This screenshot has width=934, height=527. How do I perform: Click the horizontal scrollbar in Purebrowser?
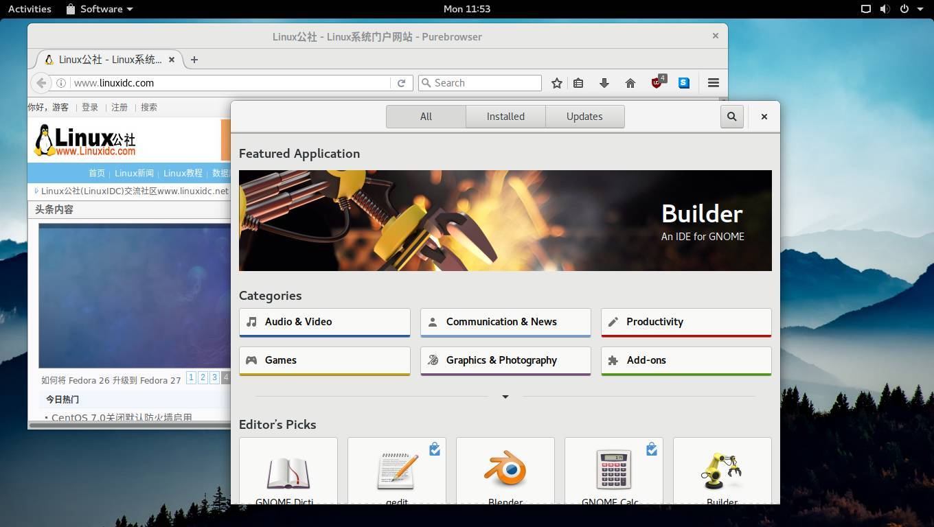tap(129, 425)
